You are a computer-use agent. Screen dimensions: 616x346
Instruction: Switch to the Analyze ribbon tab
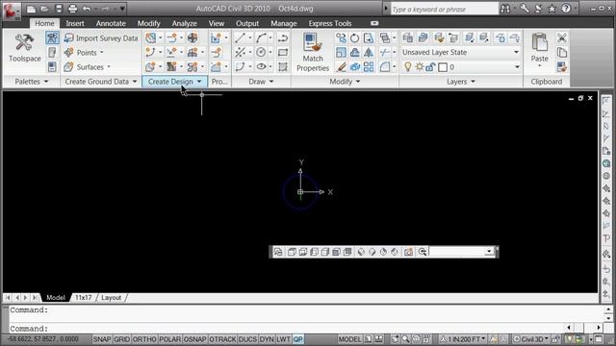coord(184,23)
